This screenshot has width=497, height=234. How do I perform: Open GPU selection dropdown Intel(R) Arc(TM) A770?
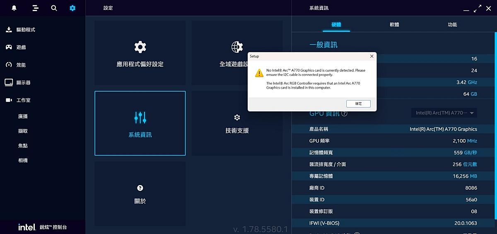[444, 113]
